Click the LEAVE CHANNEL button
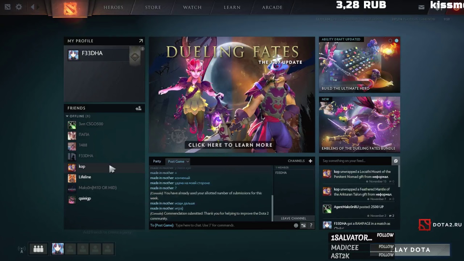 [294, 218]
